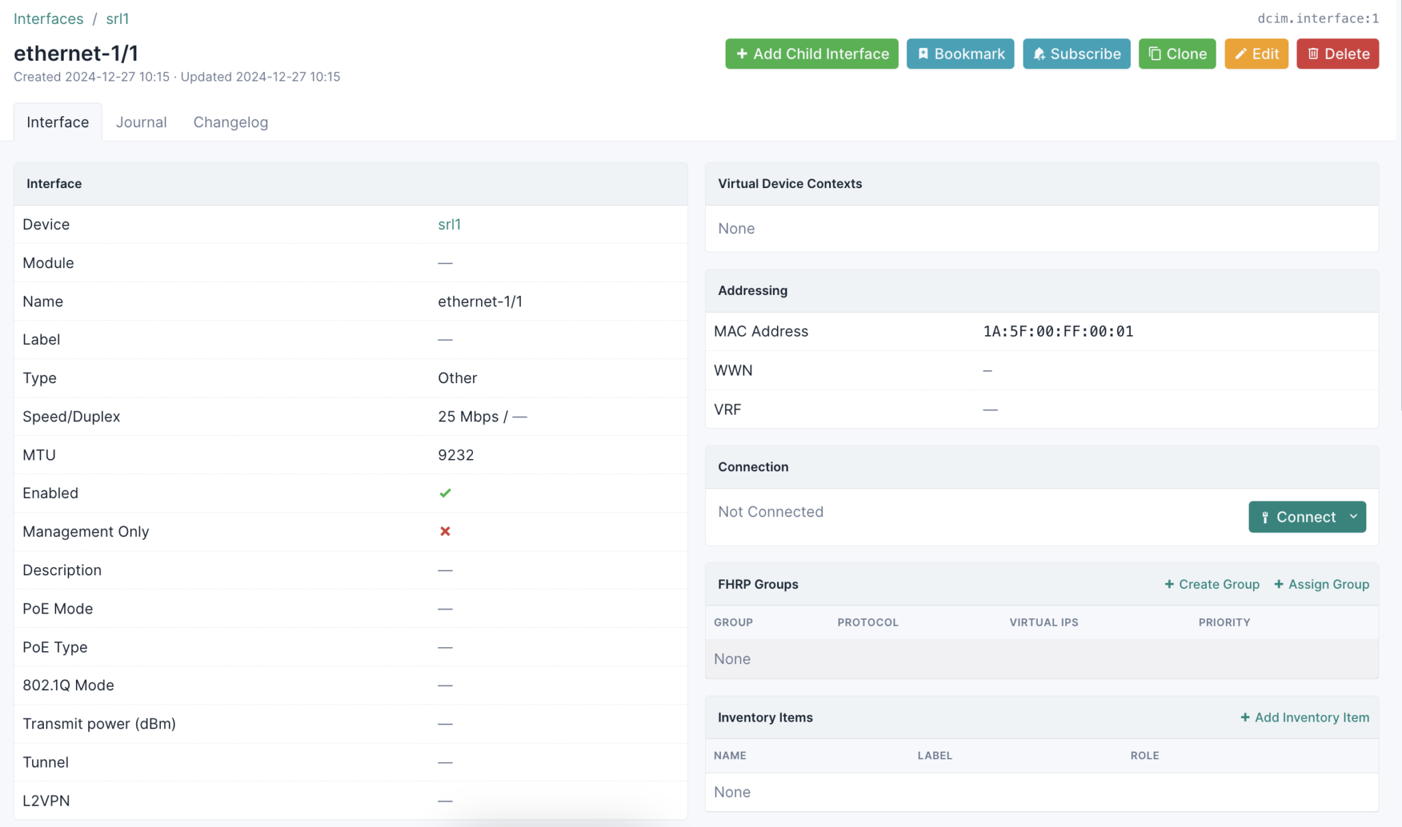Image resolution: width=1402 pixels, height=827 pixels.
Task: Select the Interface tab
Action: [58, 122]
